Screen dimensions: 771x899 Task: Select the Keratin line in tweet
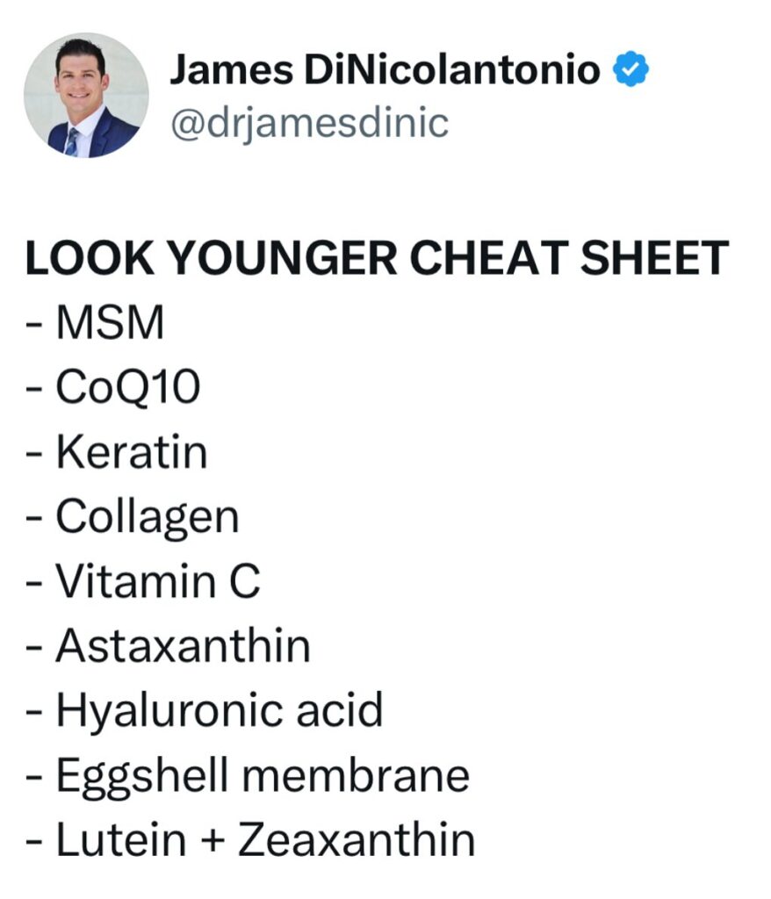pyautogui.click(x=117, y=452)
